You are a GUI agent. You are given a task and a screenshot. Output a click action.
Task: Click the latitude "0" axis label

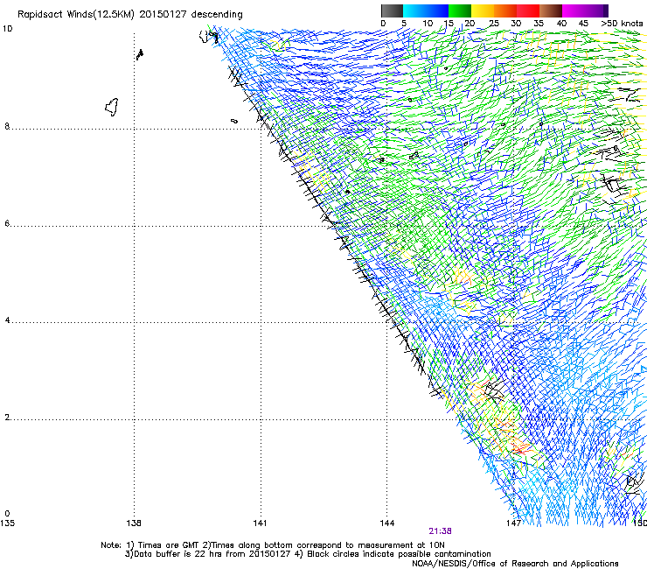click(7, 514)
